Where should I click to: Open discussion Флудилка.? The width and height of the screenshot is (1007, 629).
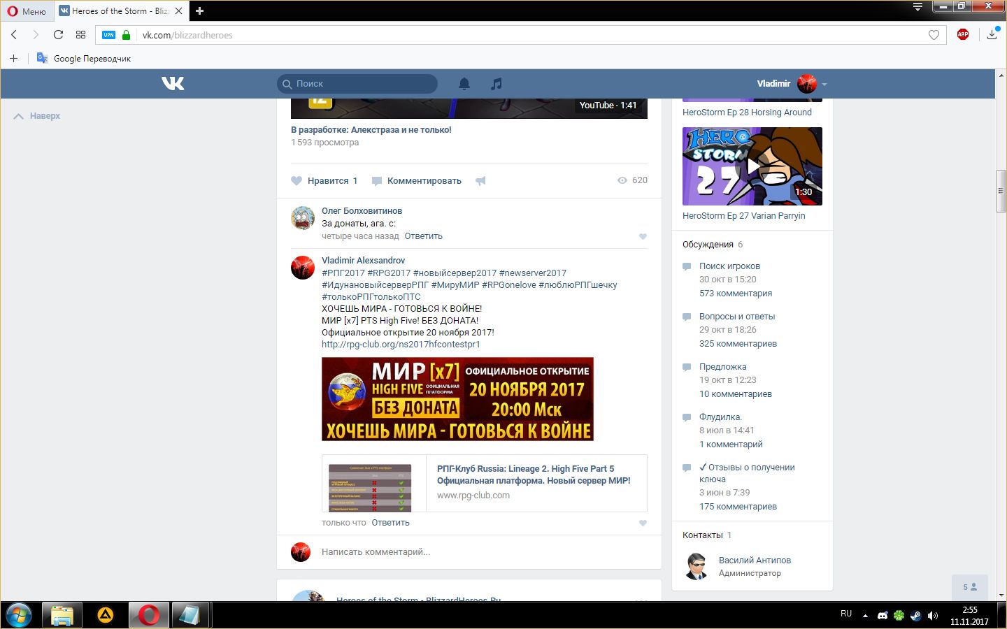pos(720,417)
